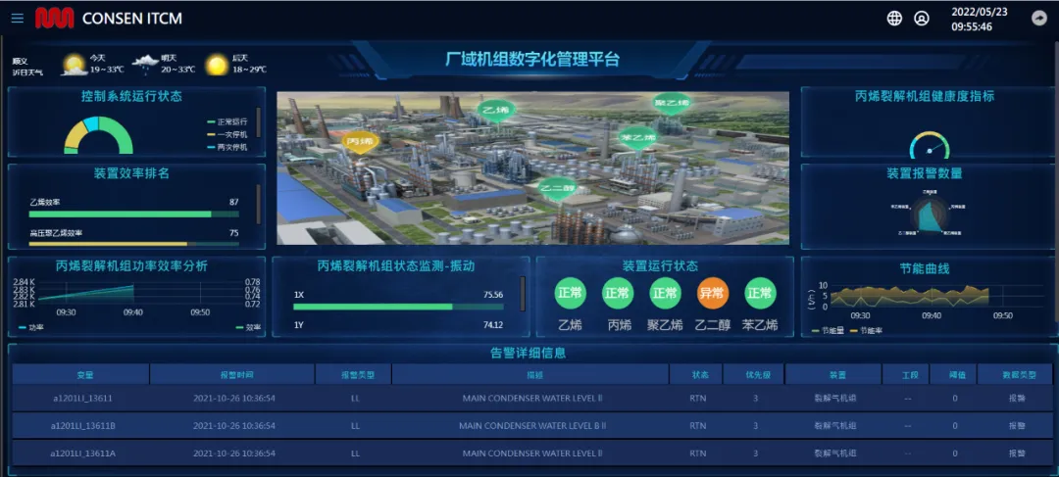Click the 乙烯 normal status circle
The image size is (1059, 477).
coord(570,293)
